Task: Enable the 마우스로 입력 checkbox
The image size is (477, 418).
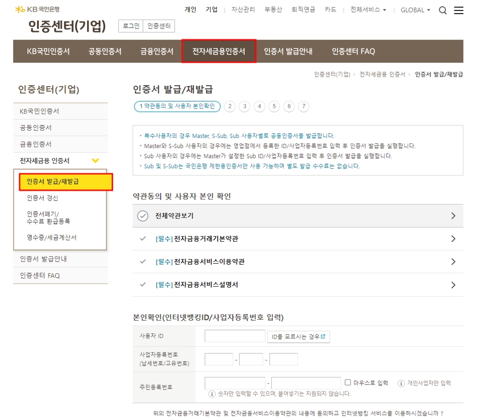Action: coord(348,382)
